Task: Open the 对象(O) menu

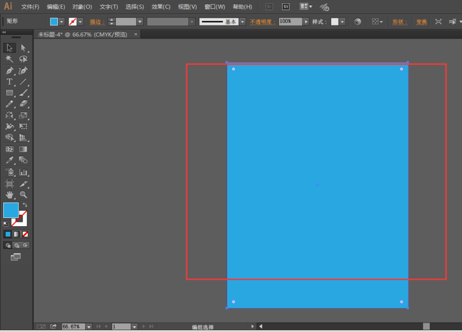Action: tap(82, 6)
